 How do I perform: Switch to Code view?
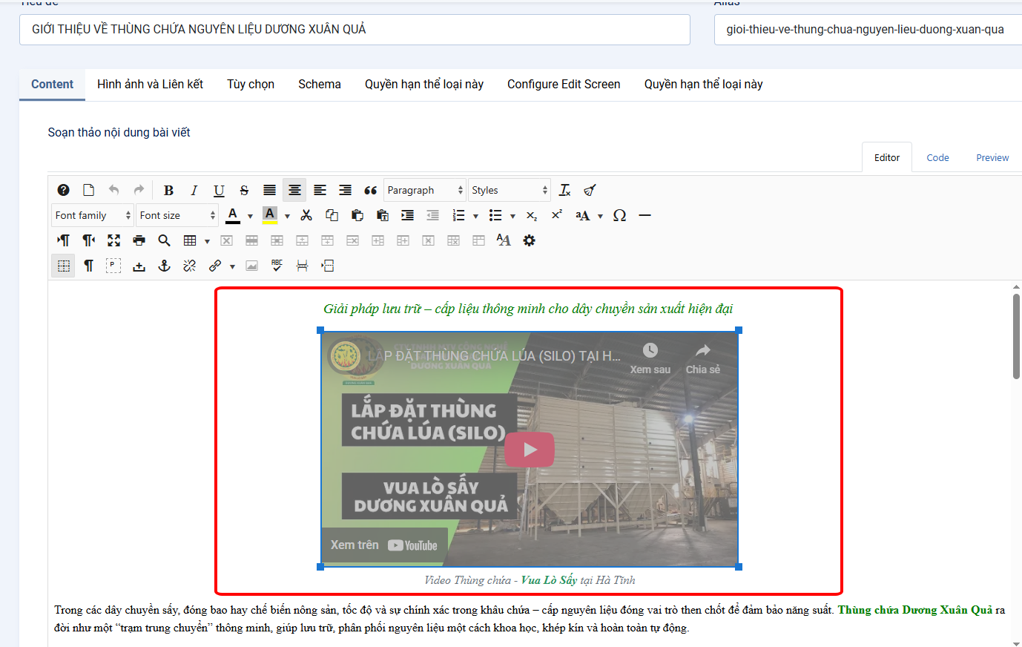[937, 158]
